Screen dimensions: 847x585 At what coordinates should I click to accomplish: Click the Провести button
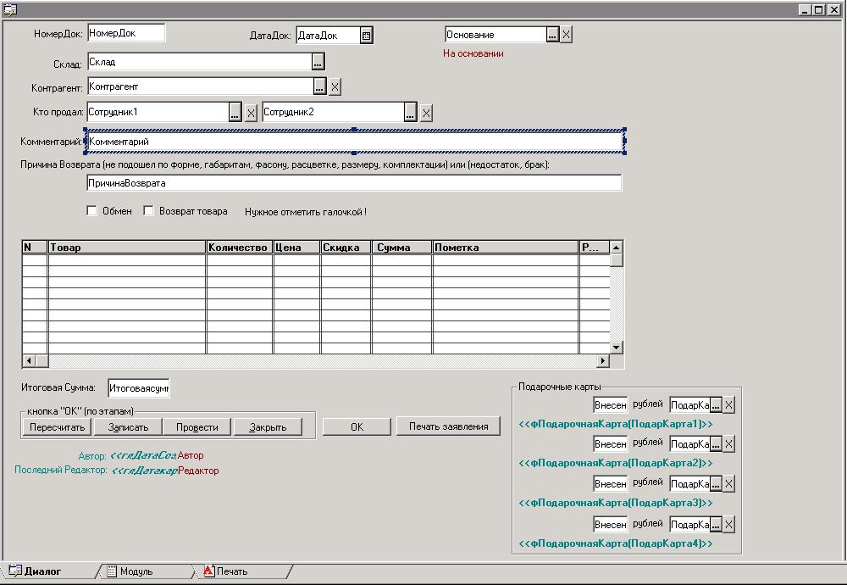pos(197,427)
